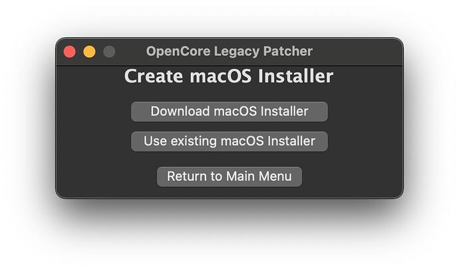459x272 pixels.
Task: Return to the patcher's main menu
Action: click(x=230, y=176)
